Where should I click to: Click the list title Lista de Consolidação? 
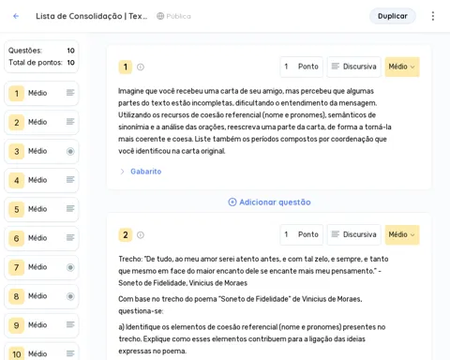pos(91,16)
